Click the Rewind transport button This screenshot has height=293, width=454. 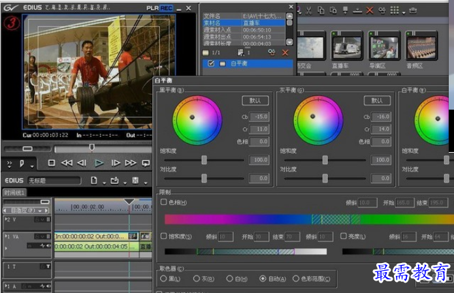(67, 162)
